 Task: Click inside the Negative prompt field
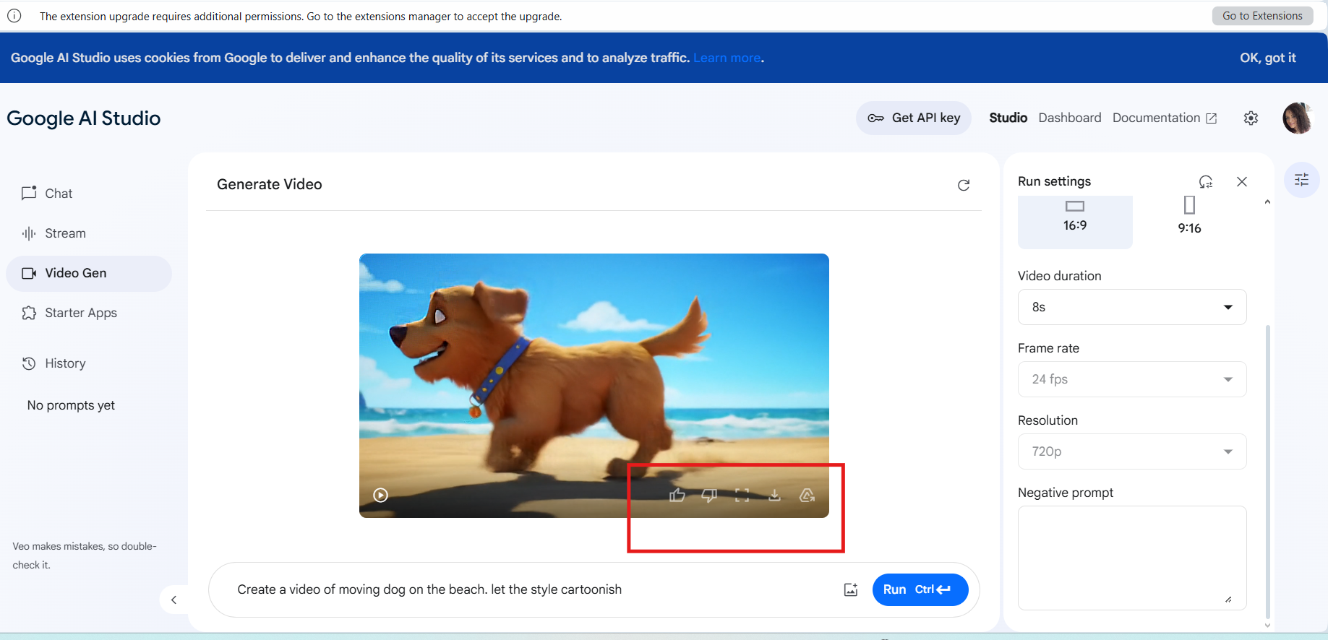pos(1131,557)
